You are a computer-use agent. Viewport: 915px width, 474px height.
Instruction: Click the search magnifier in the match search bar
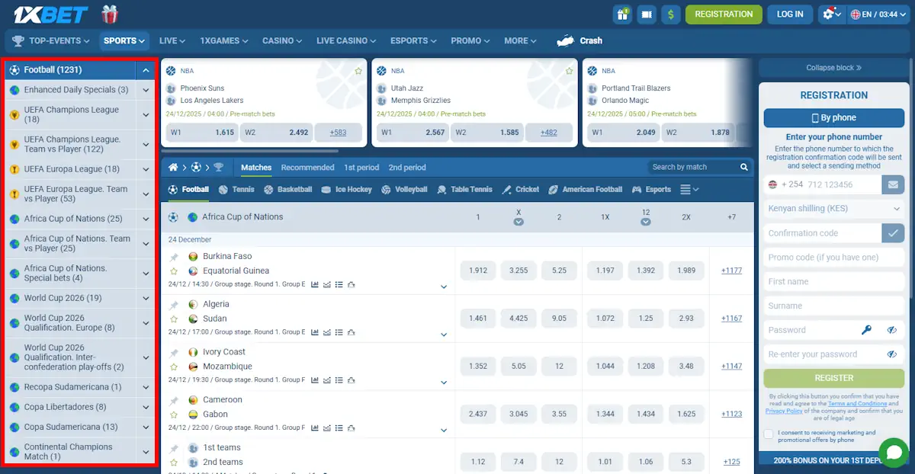743,167
